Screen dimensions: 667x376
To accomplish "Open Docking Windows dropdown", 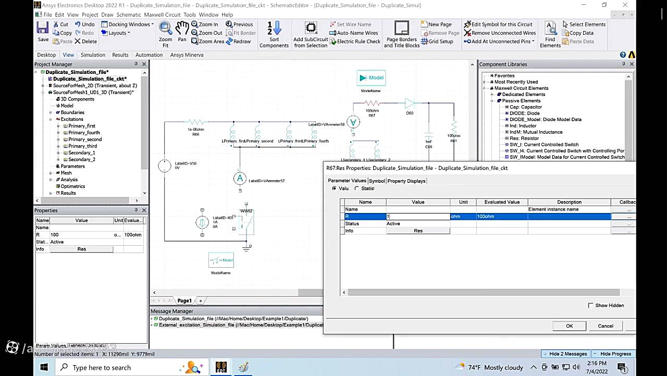I will coord(127,24).
